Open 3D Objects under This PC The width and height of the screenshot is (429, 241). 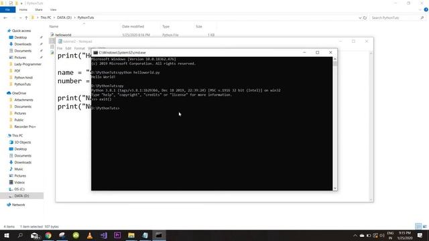tap(23, 143)
